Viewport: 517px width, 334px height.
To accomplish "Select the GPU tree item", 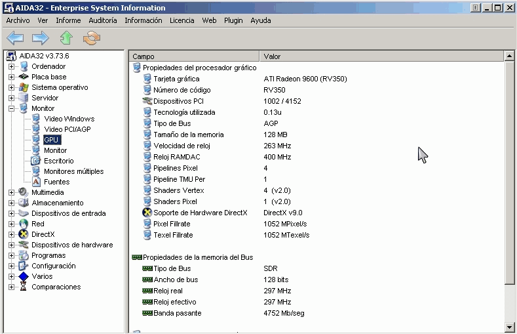I will [x=51, y=140].
